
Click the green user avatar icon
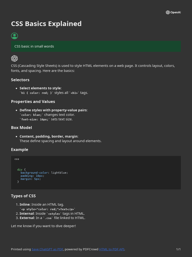pos(14,36)
